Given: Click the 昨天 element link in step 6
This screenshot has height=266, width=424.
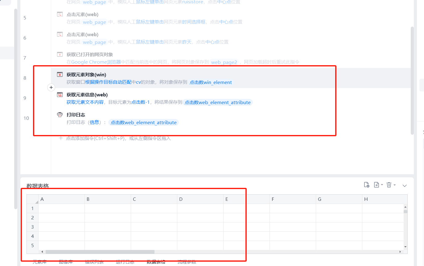Looking at the screenshot, I should [x=187, y=42].
